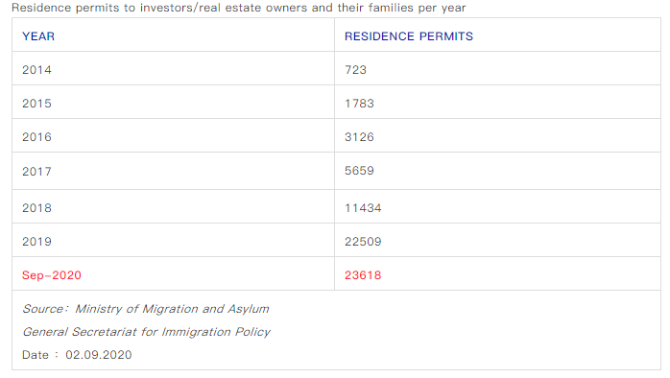Click the table title about residence permits
The image size is (670, 378).
[x=239, y=8]
